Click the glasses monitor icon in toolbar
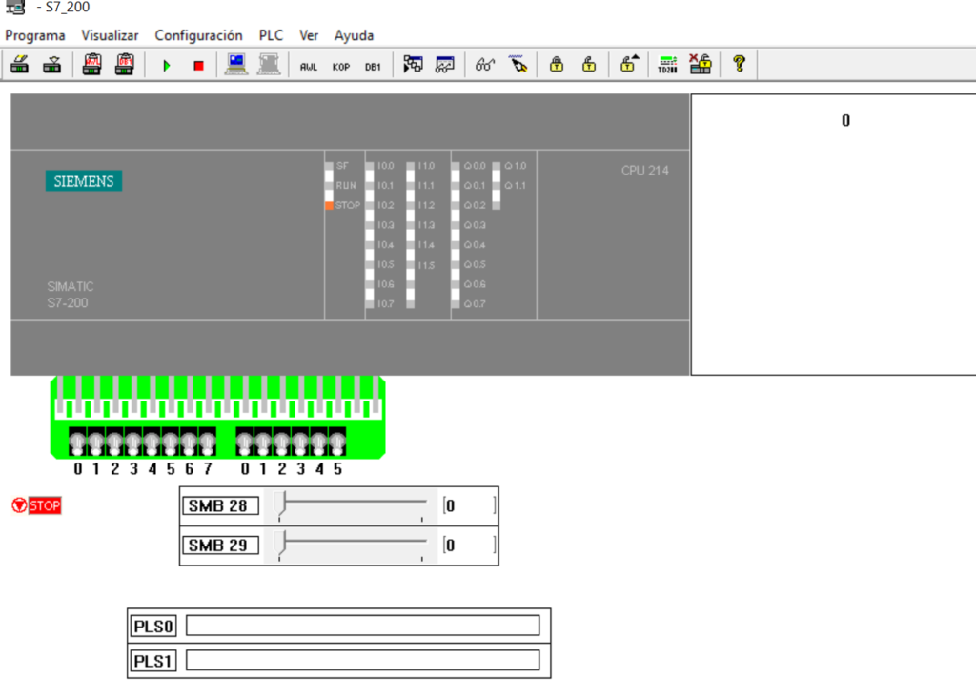The height and width of the screenshot is (700, 976). pos(485,65)
